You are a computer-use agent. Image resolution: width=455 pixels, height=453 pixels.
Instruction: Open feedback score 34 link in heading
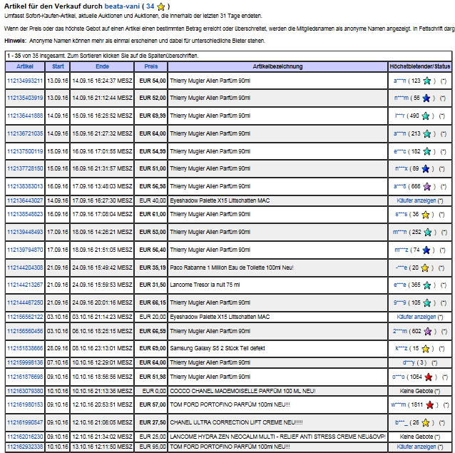click(150, 6)
